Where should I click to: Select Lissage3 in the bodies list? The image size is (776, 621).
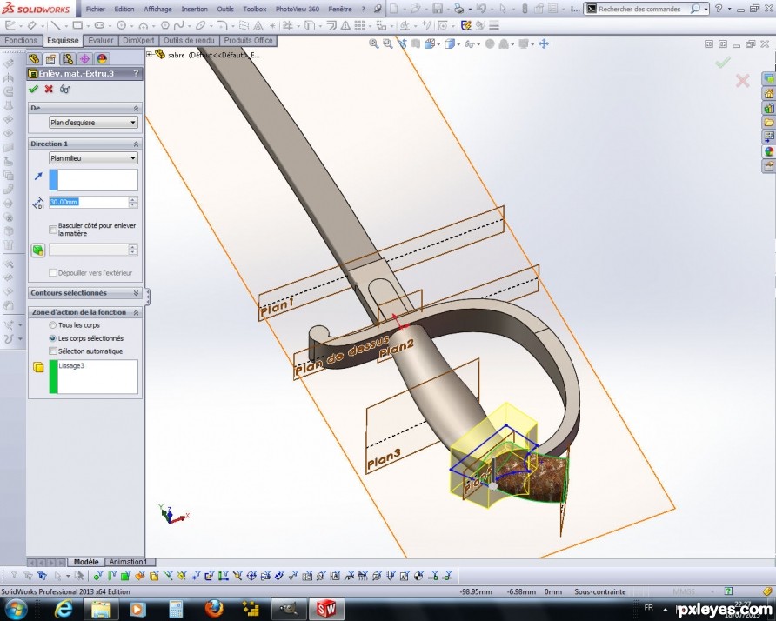(71, 365)
